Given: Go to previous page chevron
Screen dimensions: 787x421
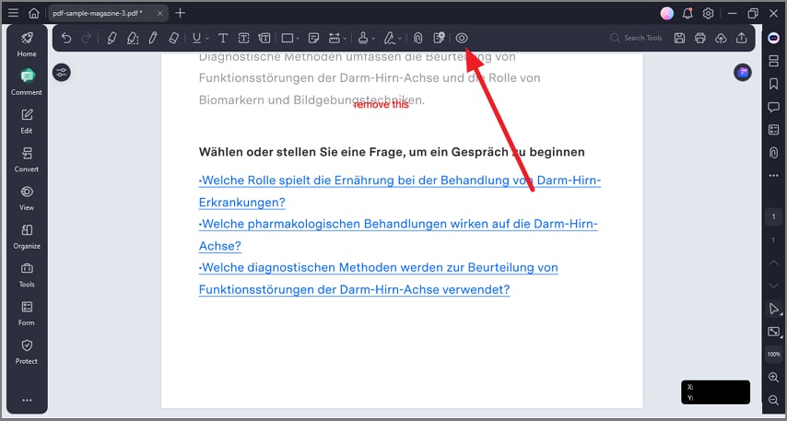Looking at the screenshot, I should (773, 263).
